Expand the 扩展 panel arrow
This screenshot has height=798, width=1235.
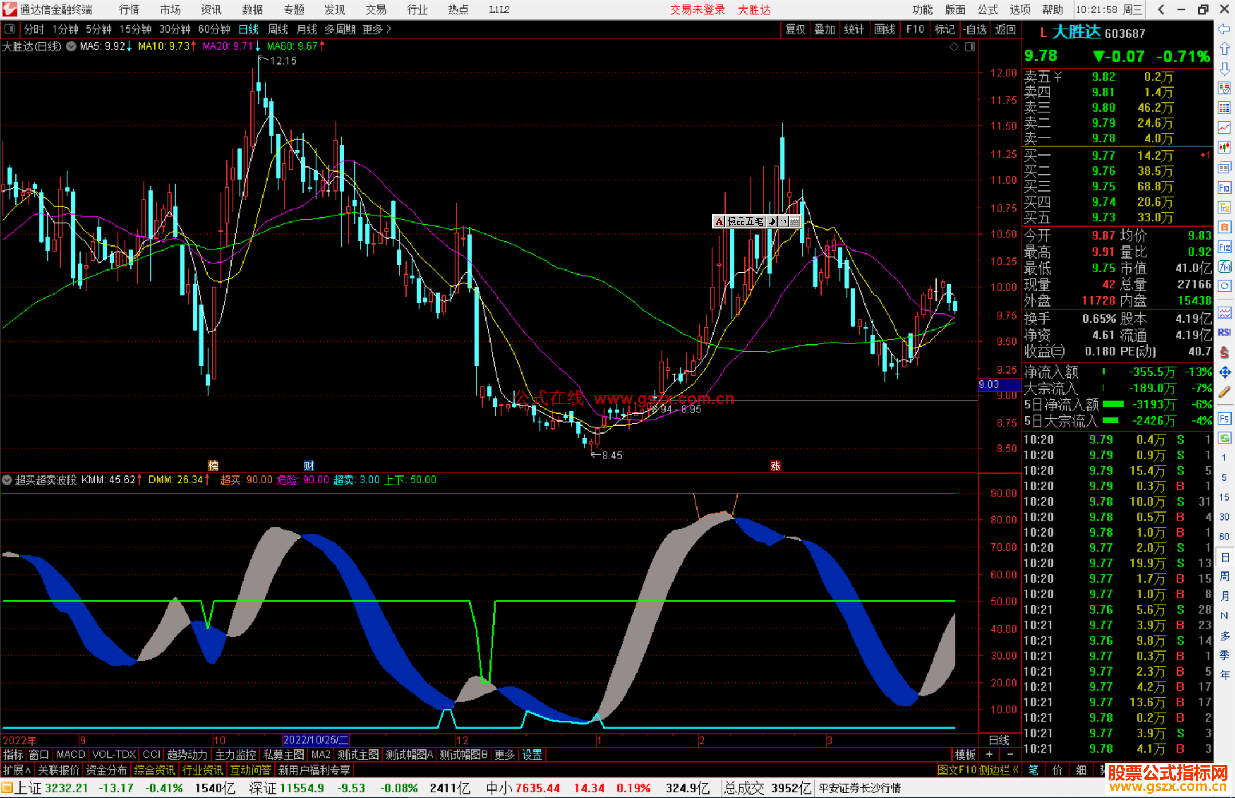pos(17,770)
